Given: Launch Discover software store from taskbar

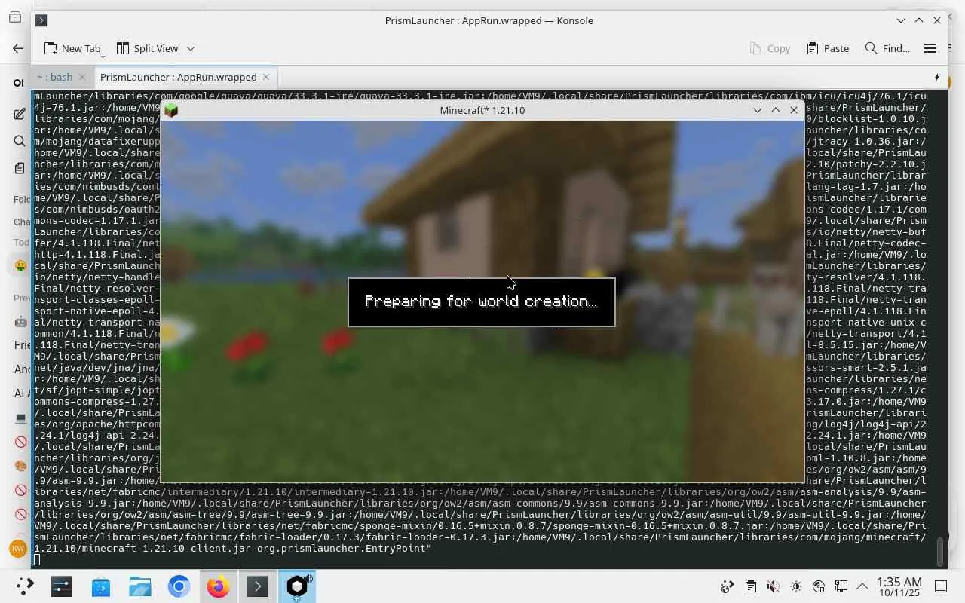Looking at the screenshot, I should click(101, 586).
